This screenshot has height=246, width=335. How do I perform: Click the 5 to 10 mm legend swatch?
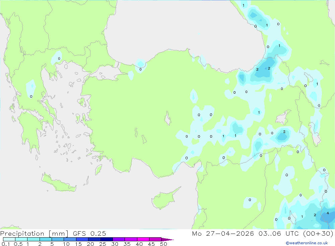[x=58, y=239]
